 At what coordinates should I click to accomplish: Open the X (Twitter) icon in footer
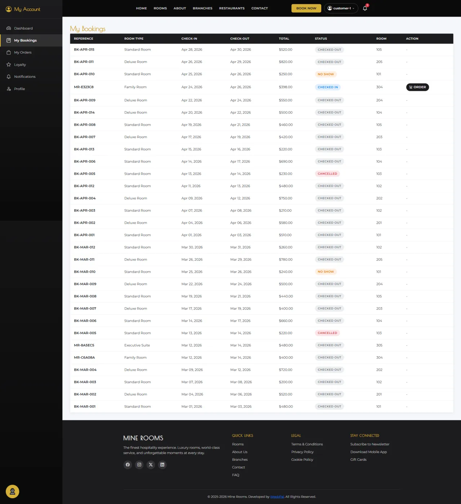(151, 465)
